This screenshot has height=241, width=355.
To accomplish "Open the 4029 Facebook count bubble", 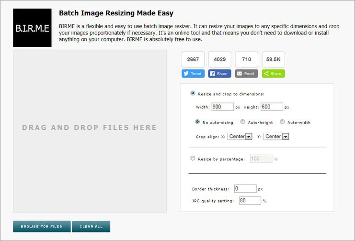I will (219, 59).
